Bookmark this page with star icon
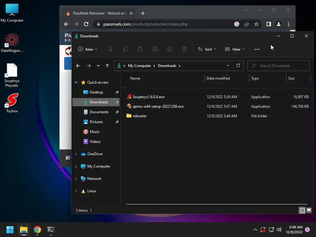The image size is (316, 237). (x=256, y=24)
